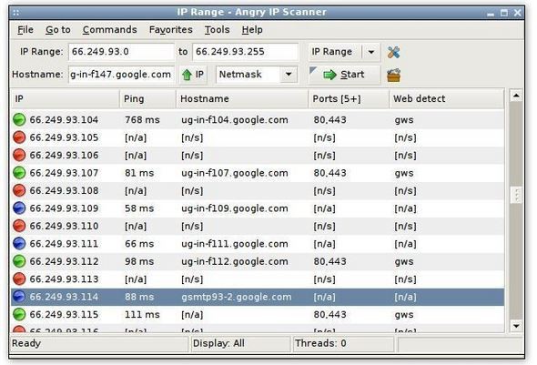Viewport: 537px width, 365px height.
Task: Click hostname ug-in-f109.google.com
Action: (235, 208)
